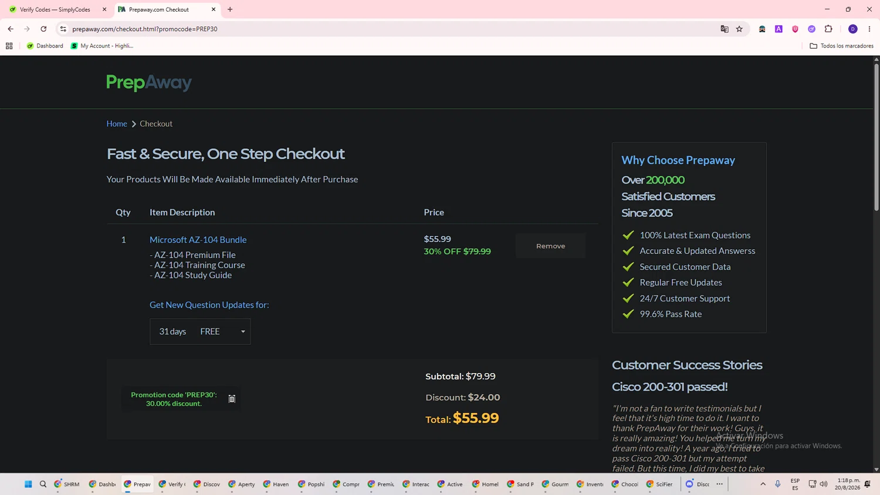Reload the checkout page
The image size is (880, 495).
tap(43, 29)
